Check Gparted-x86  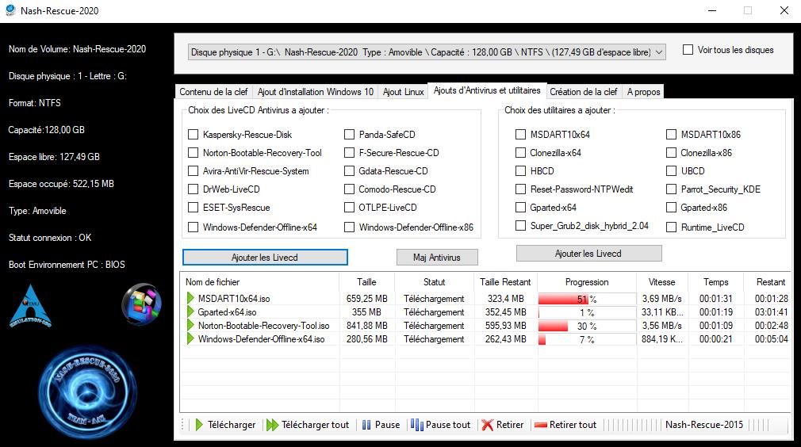click(671, 207)
